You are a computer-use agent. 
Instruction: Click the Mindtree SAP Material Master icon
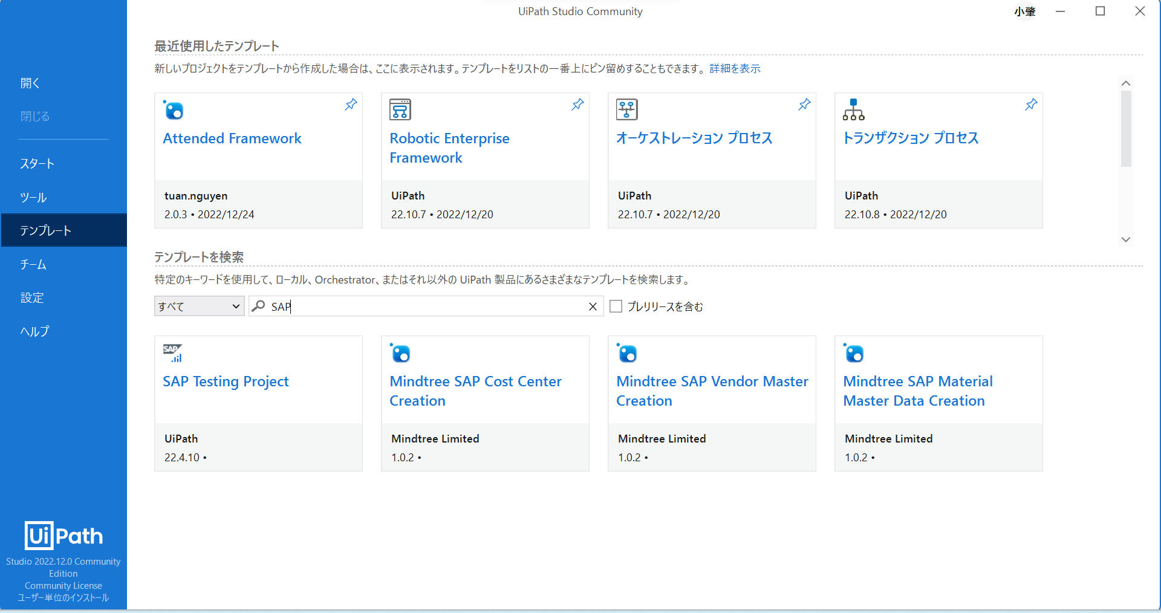(854, 353)
